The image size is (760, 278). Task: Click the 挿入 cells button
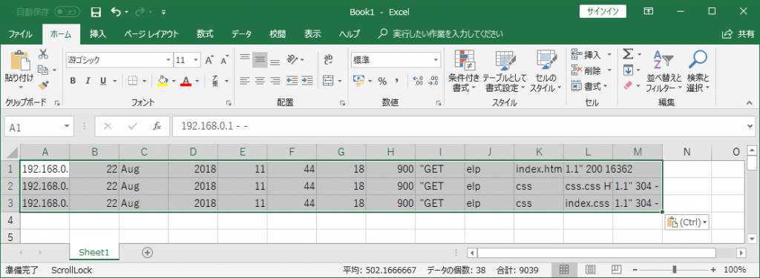(x=592, y=54)
